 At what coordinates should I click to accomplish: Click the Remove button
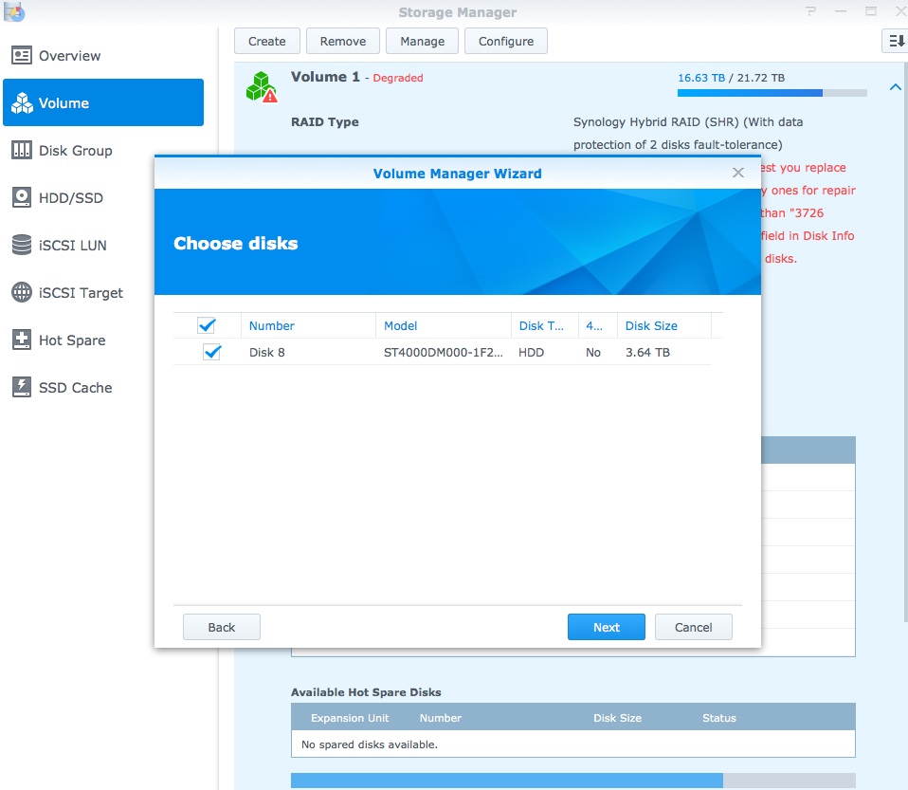343,41
